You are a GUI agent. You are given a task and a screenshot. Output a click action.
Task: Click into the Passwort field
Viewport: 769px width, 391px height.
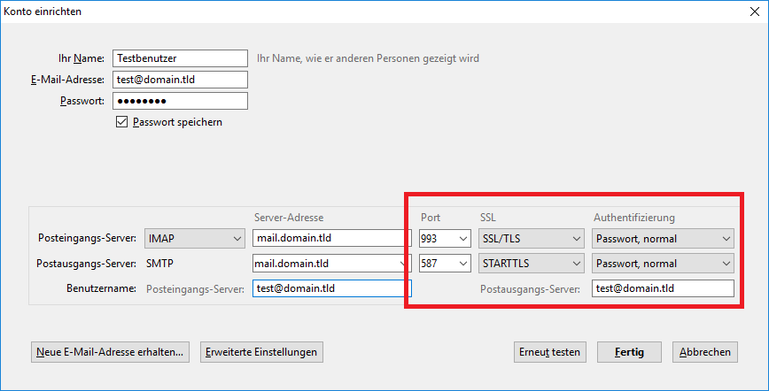click(x=181, y=101)
